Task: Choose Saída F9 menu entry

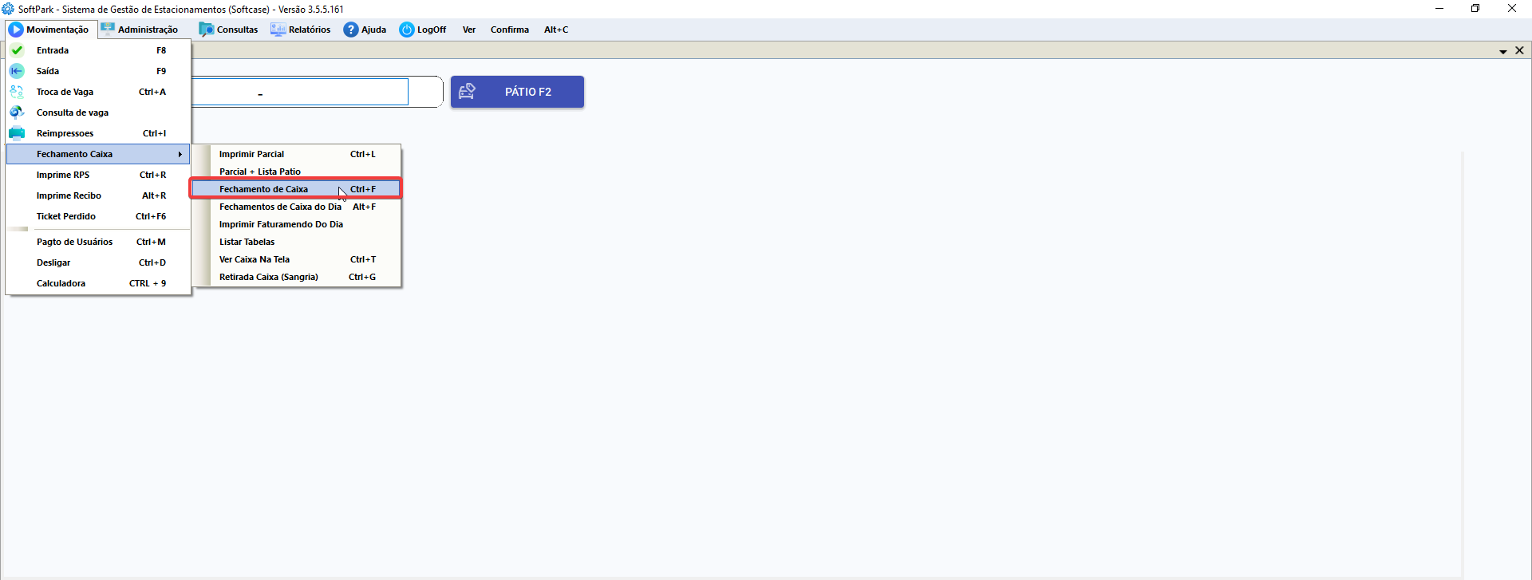Action: point(98,71)
